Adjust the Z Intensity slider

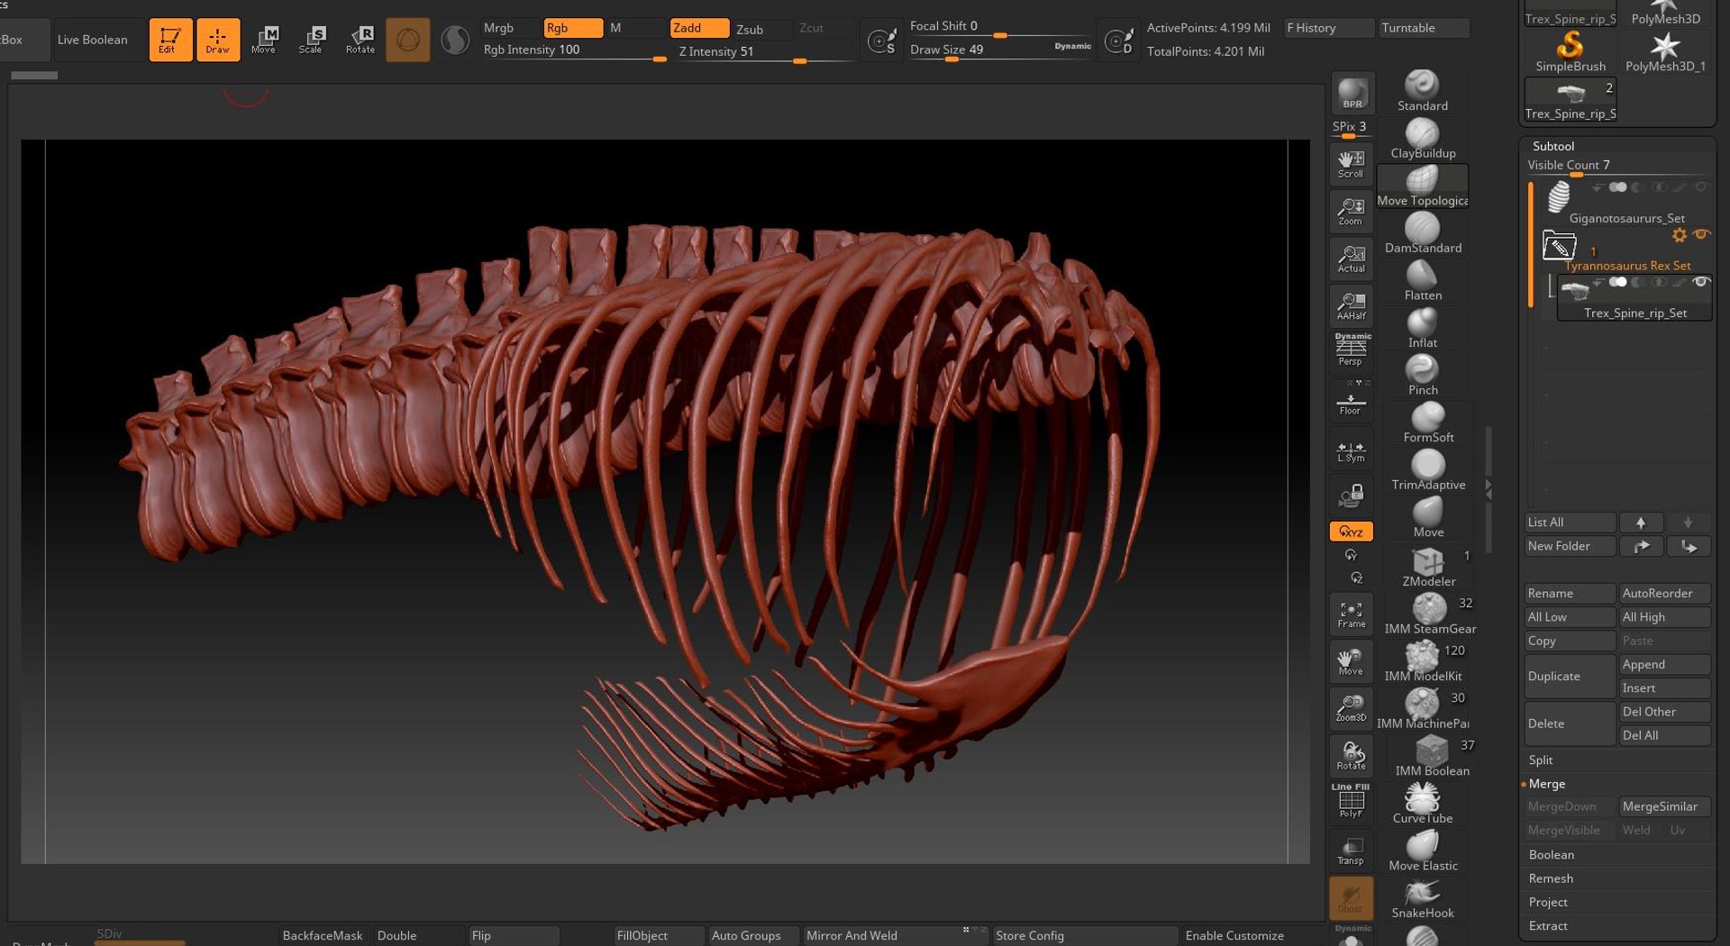[766, 53]
